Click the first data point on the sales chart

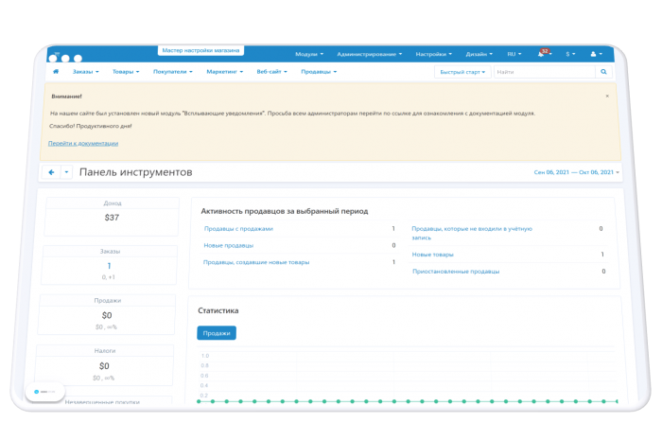[x=199, y=401]
